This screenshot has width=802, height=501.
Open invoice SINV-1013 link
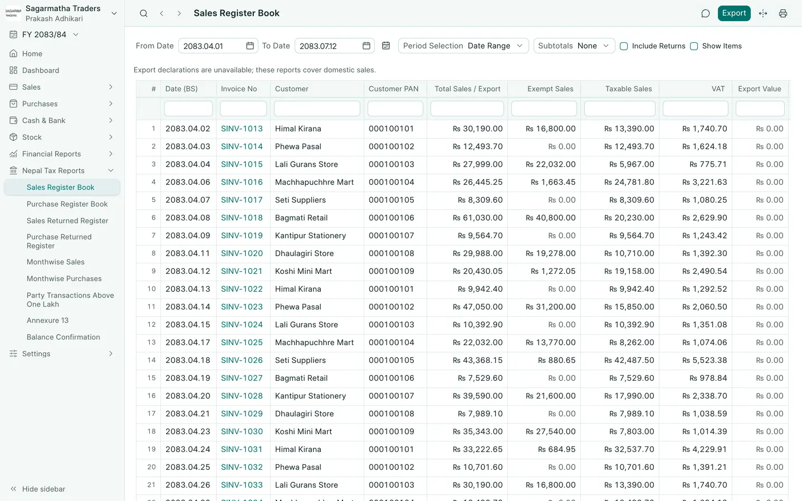[242, 129]
